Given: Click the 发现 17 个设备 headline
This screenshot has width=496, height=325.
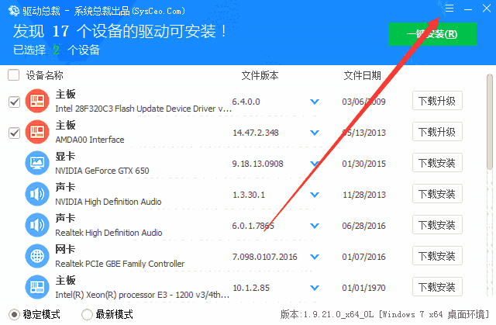Looking at the screenshot, I should click(x=119, y=31).
